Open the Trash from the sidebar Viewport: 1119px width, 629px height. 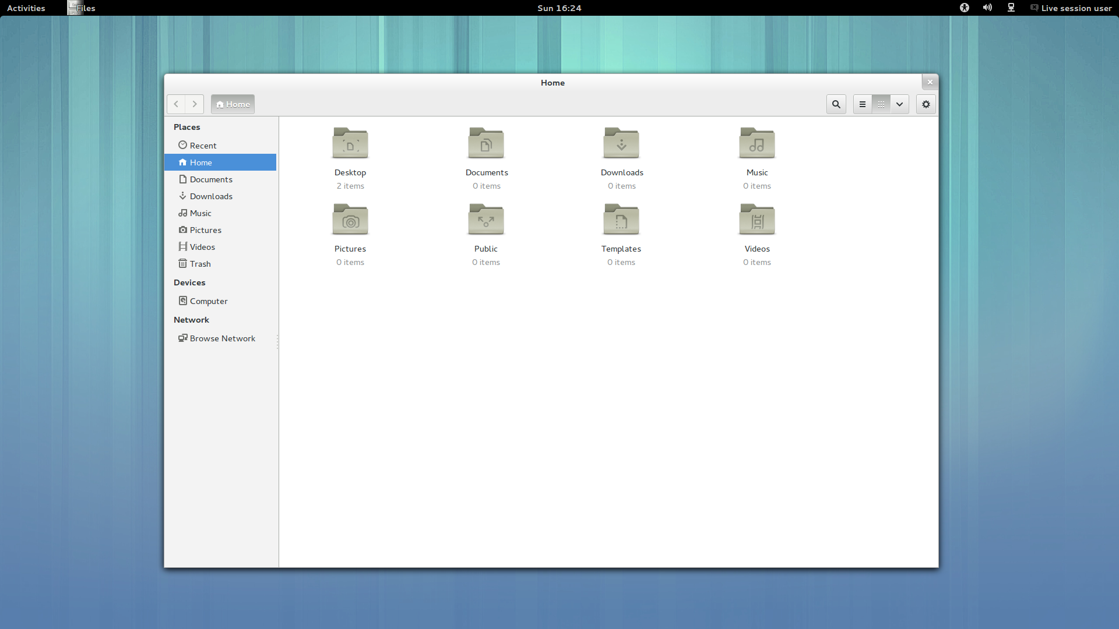[x=200, y=263]
